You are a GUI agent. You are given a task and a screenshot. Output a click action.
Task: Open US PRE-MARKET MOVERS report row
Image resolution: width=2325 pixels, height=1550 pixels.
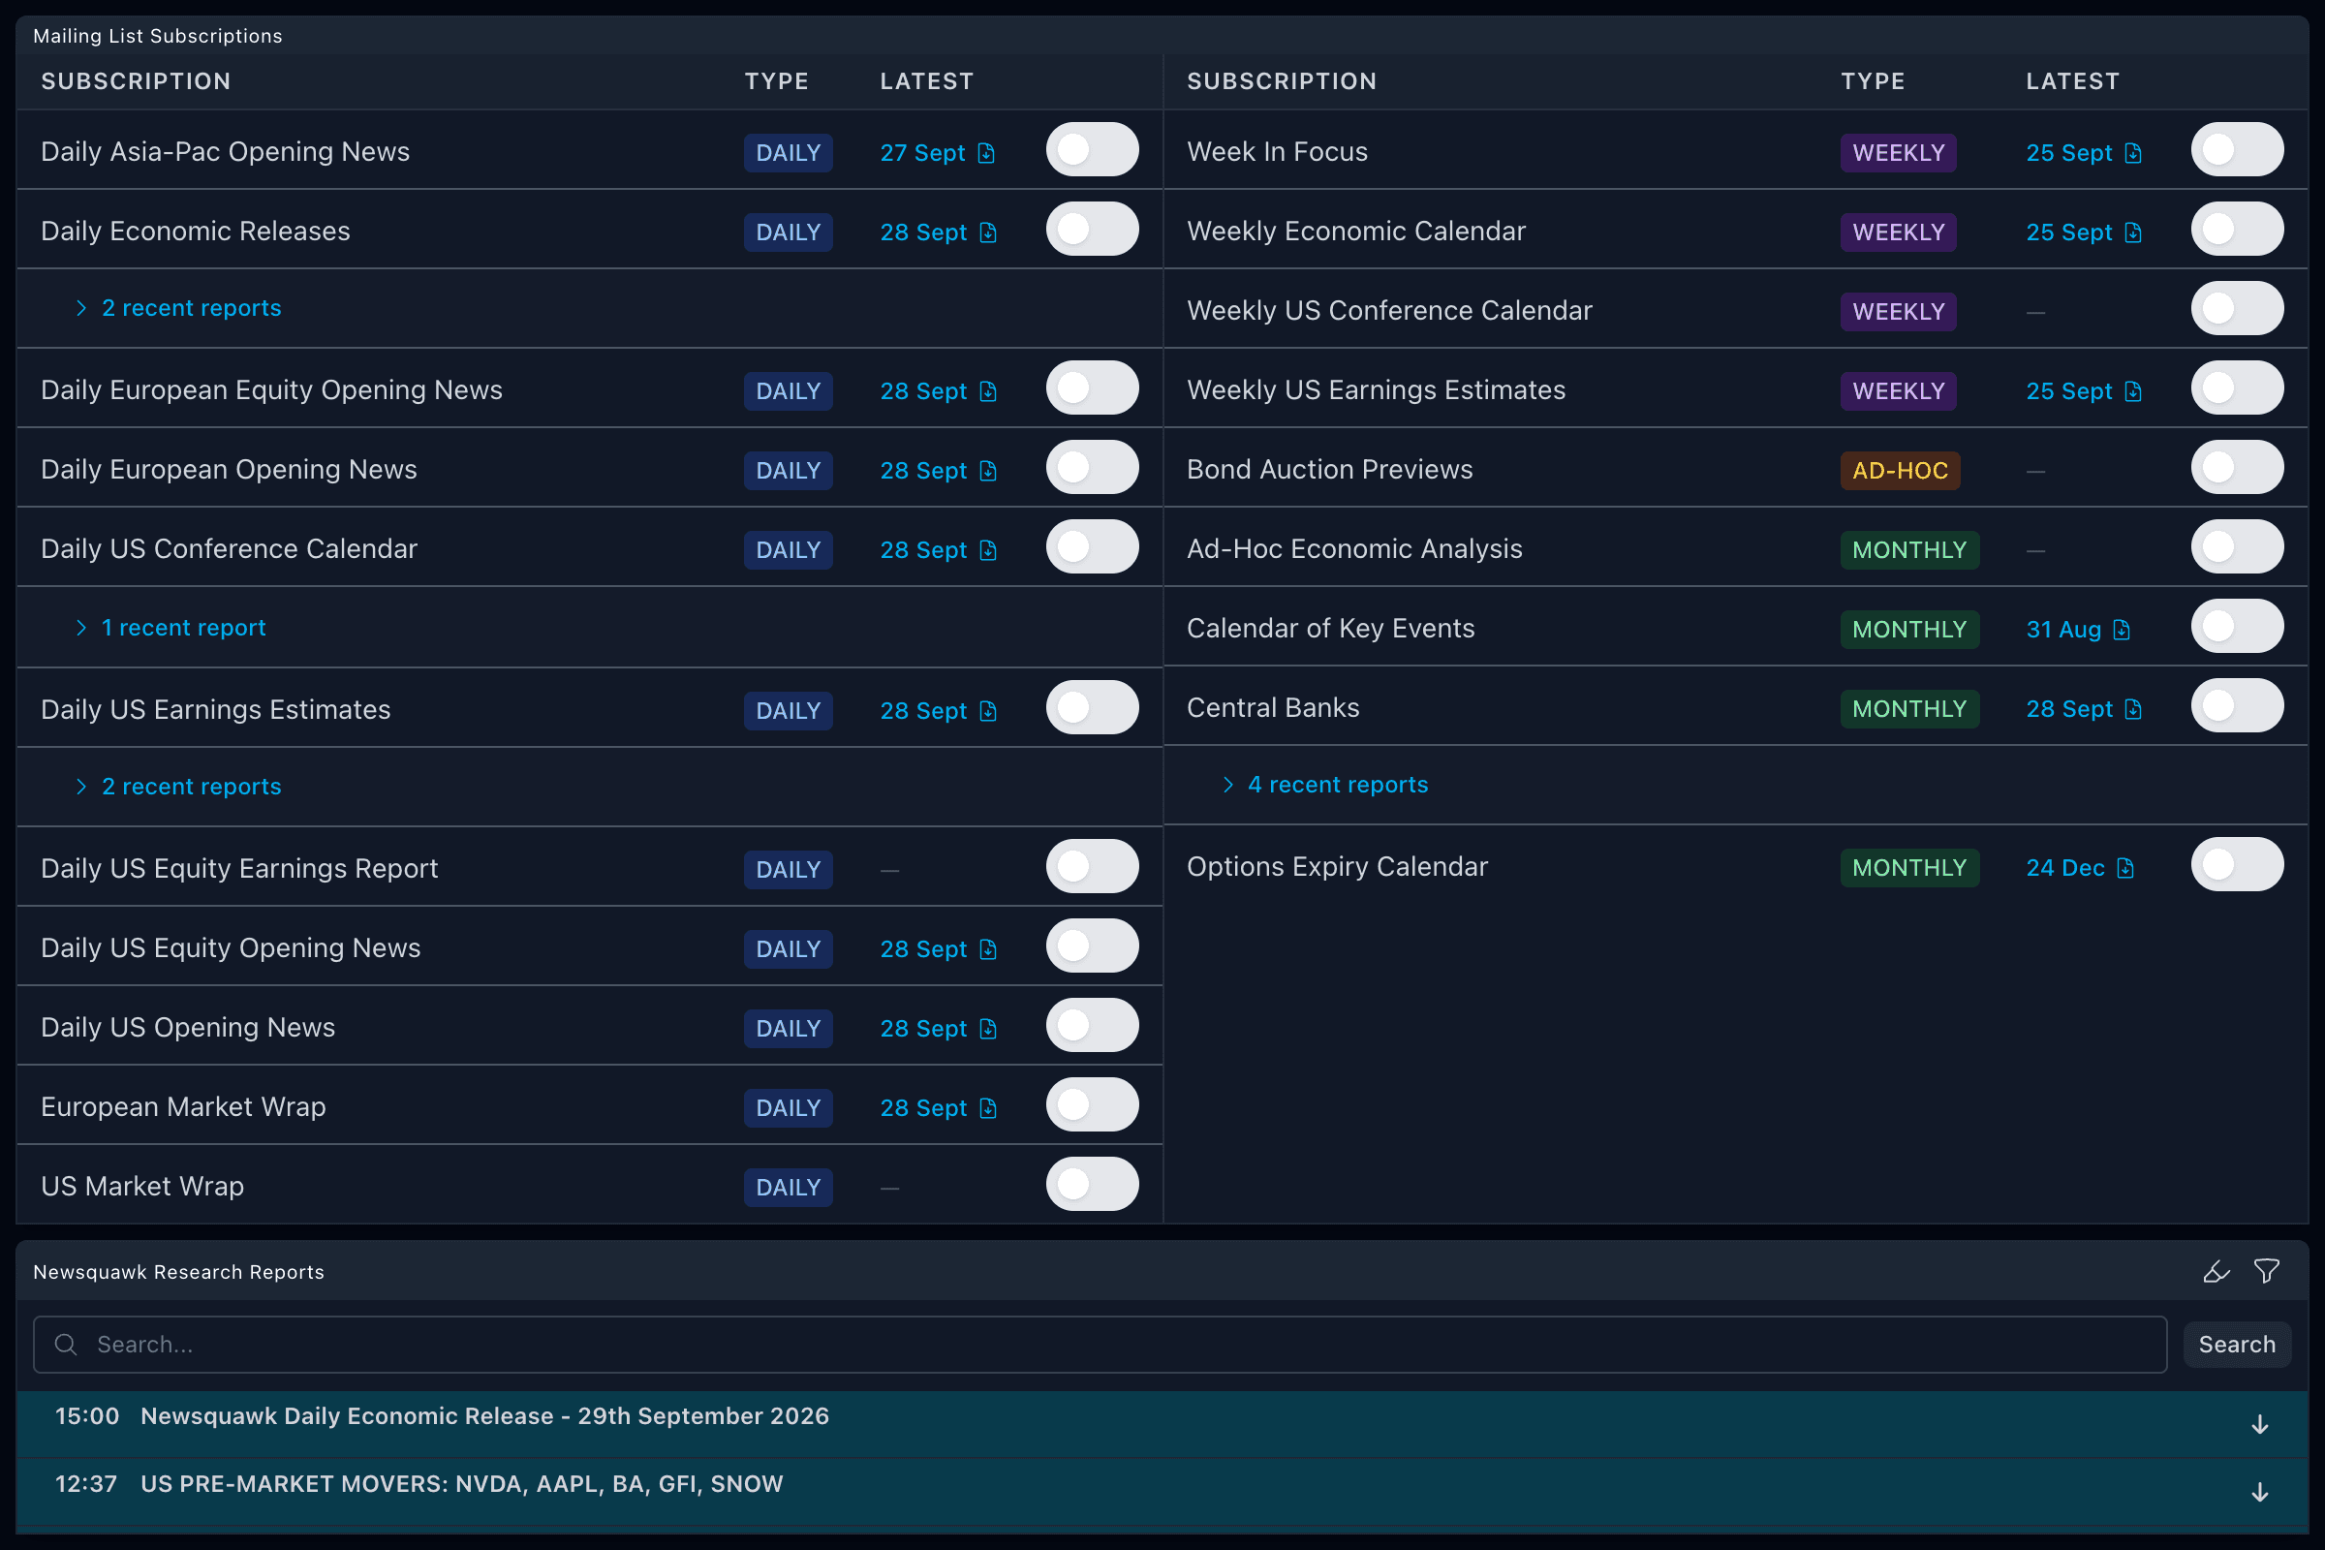pyautogui.click(x=1162, y=1492)
